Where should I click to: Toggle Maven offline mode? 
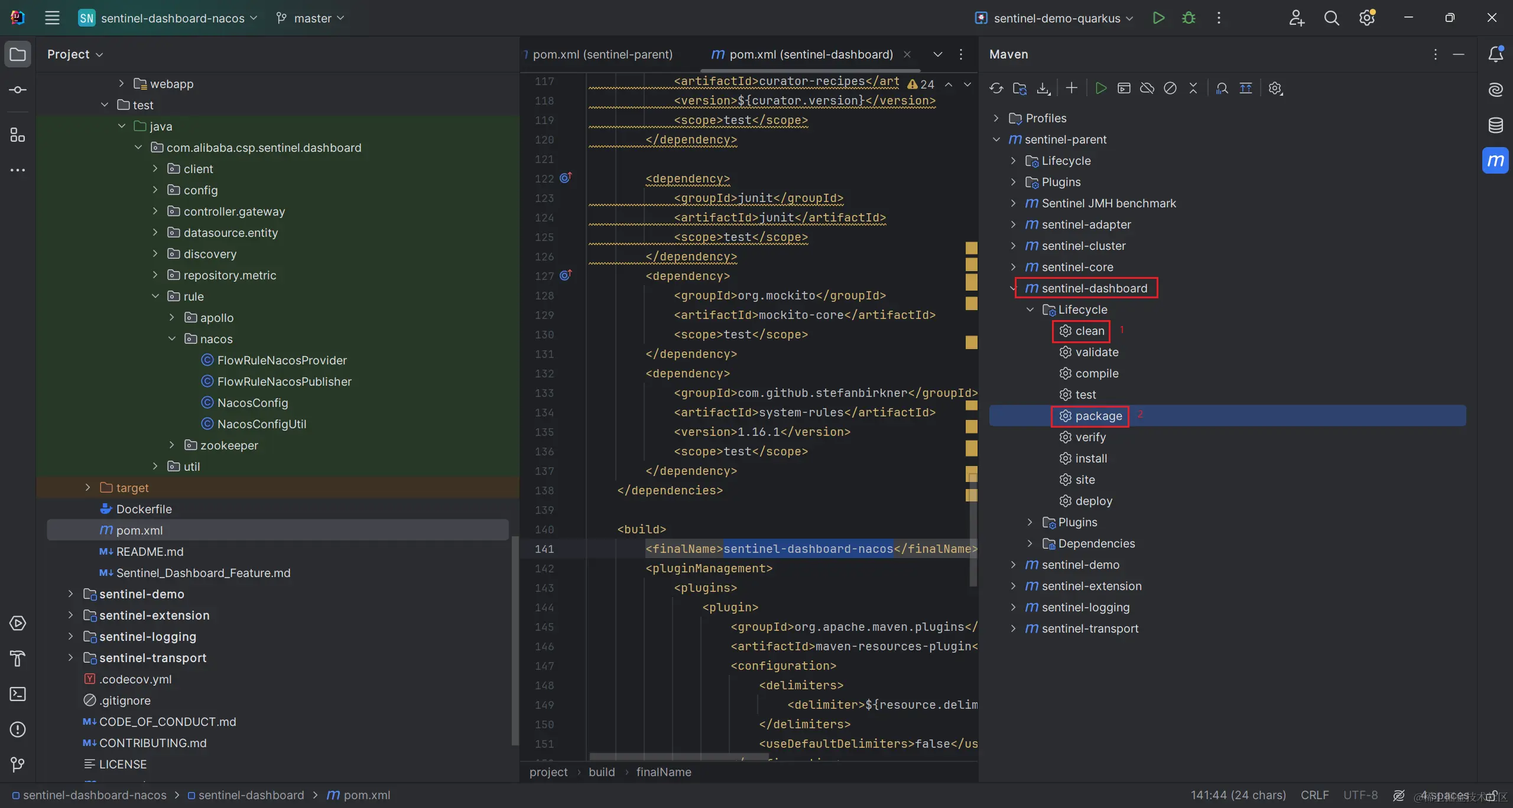tap(1147, 89)
